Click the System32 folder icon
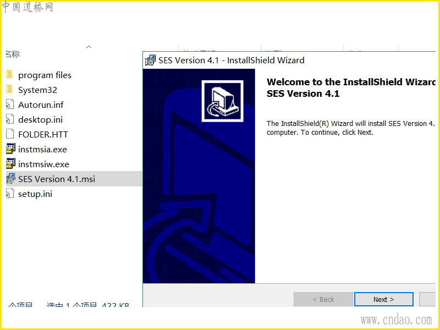 point(9,90)
